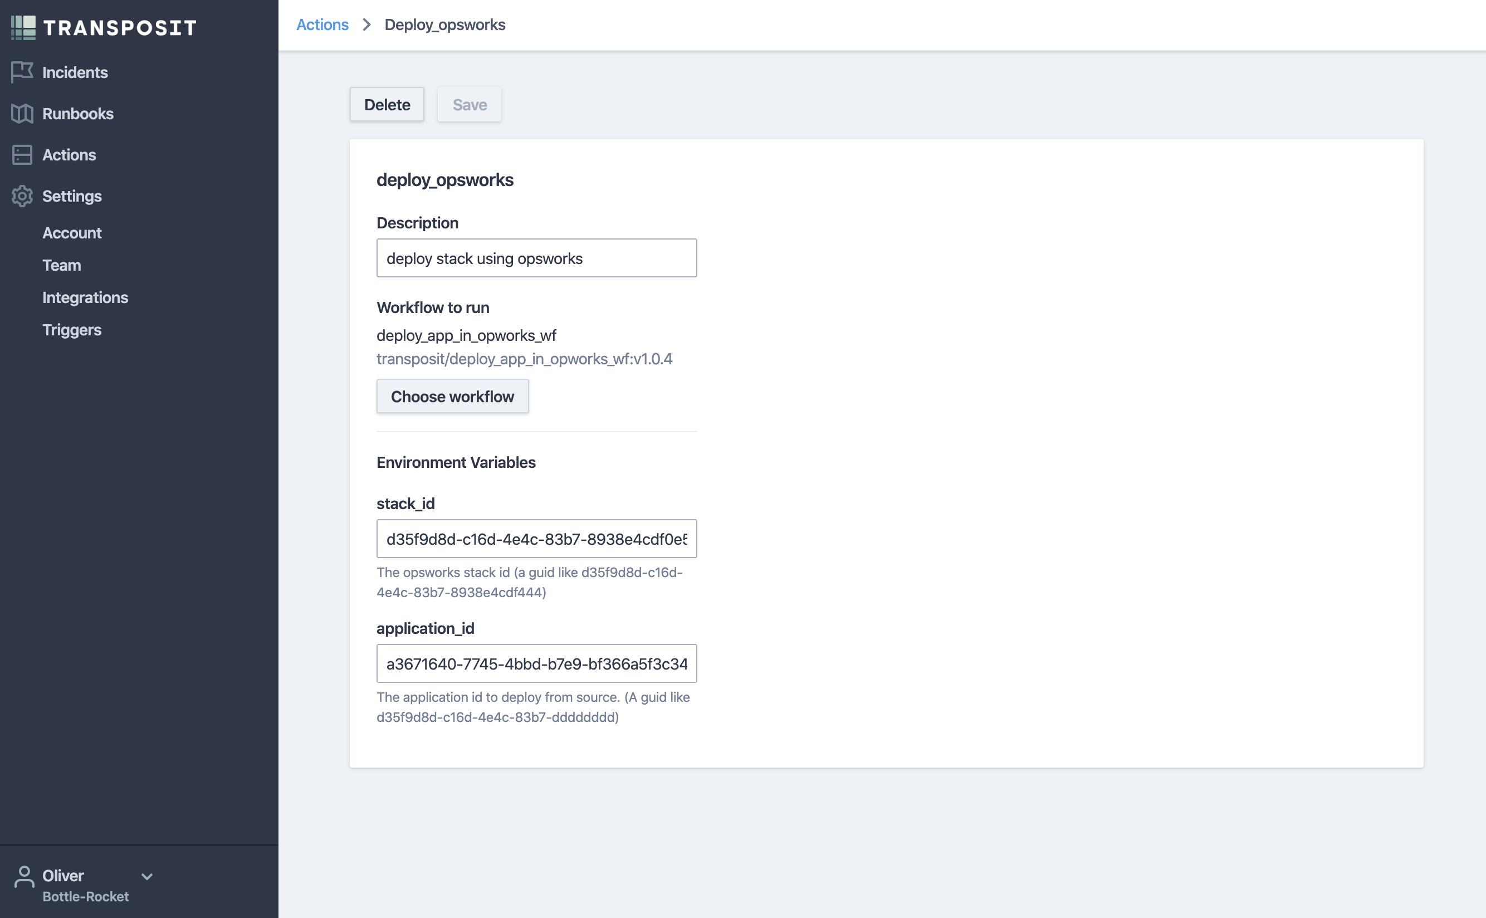
Task: Expand the Oliver account dropdown chevron
Action: pos(147,876)
